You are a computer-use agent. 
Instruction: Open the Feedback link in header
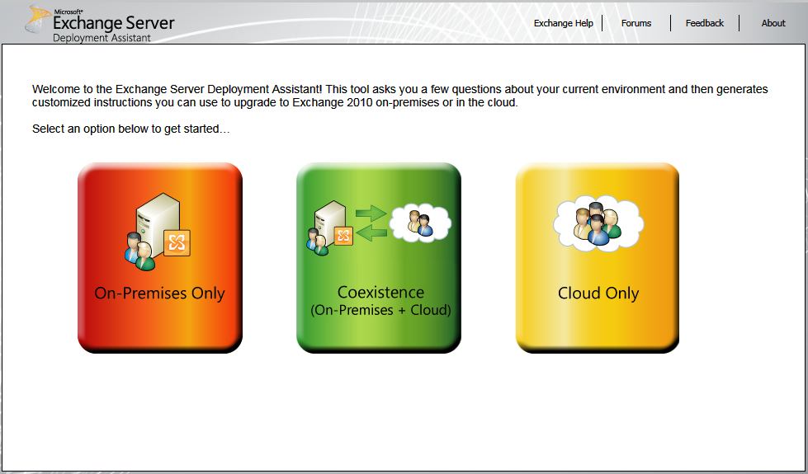pos(704,23)
